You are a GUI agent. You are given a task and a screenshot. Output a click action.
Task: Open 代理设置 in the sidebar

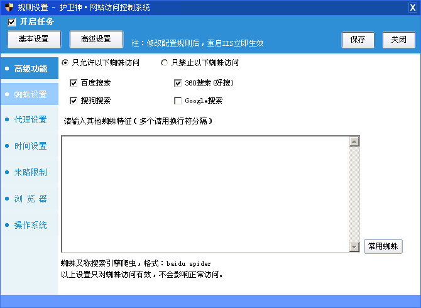(30, 119)
